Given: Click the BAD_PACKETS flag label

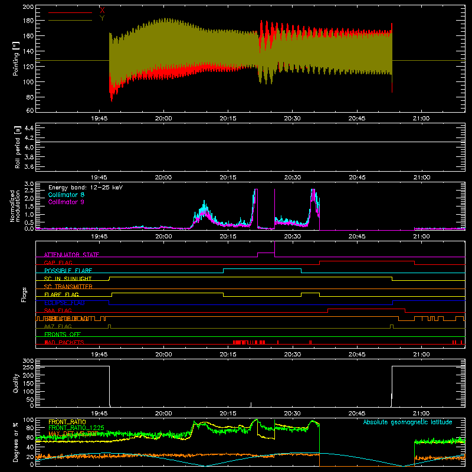Looking at the screenshot, I should click(64, 342).
